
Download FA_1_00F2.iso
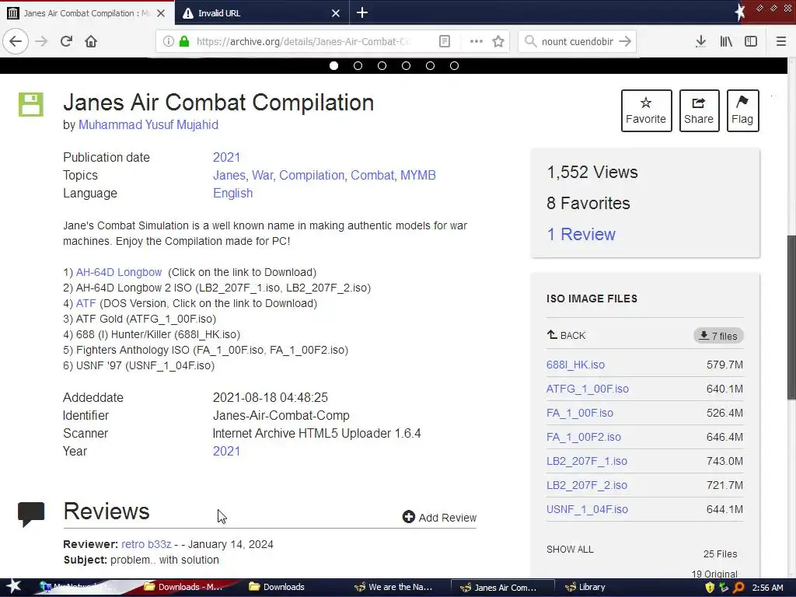tap(583, 437)
